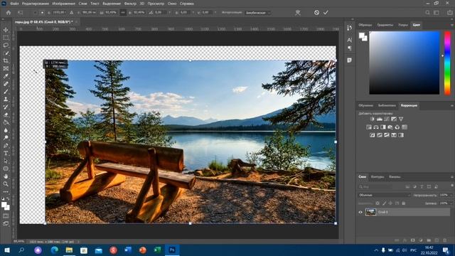Click the РУС language indicator
This screenshot has width=455, height=256.
point(414,250)
